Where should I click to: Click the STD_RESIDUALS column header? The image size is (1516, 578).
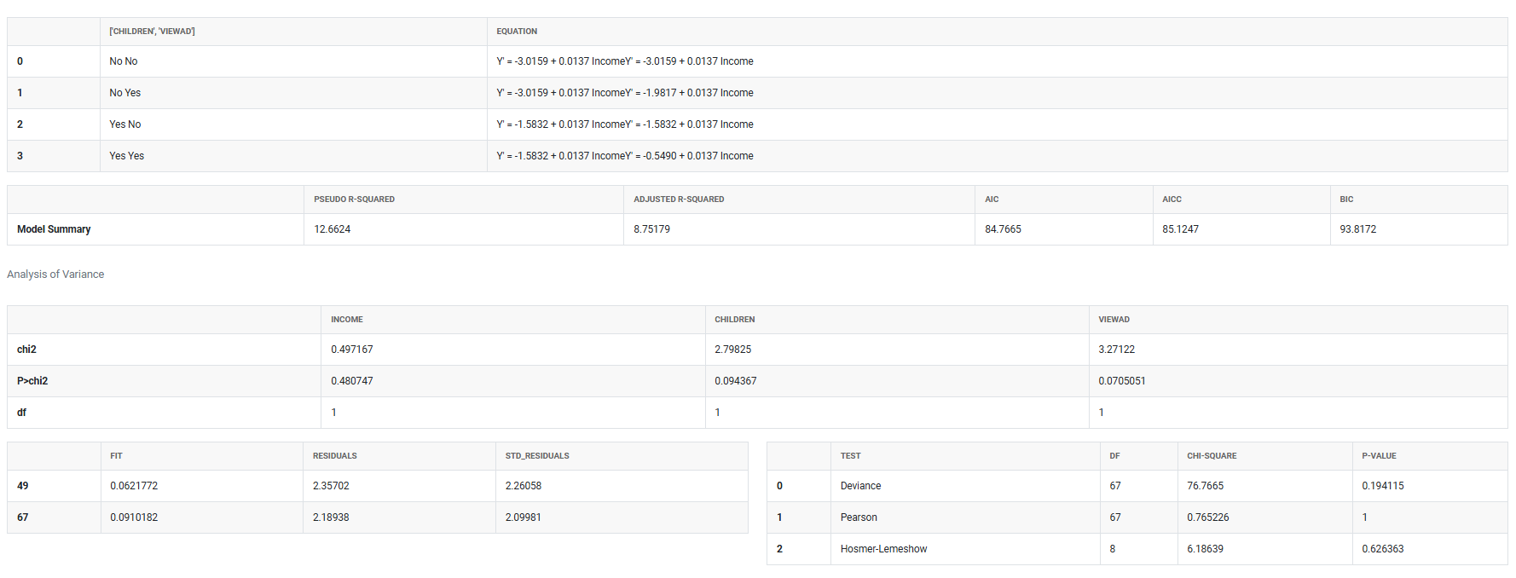(537, 456)
